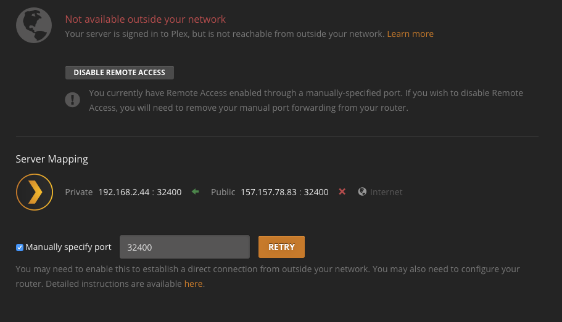The width and height of the screenshot is (562, 322).
Task: Click the red "Not available outside your network" heading
Action: pos(146,20)
